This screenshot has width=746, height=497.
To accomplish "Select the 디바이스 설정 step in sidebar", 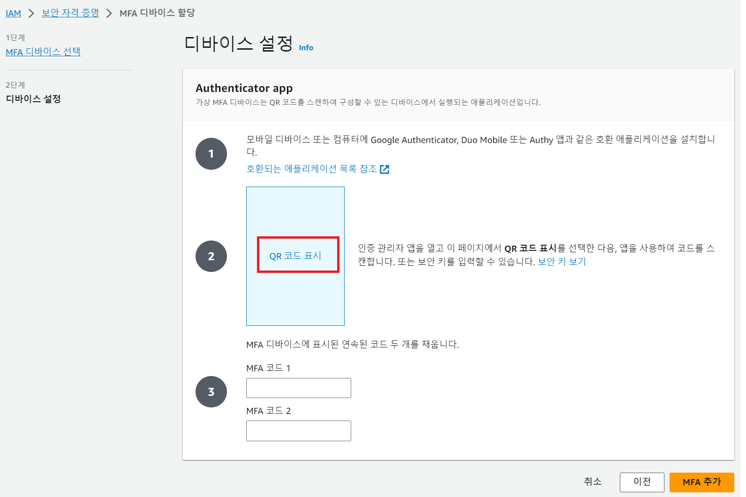I will tap(33, 99).
